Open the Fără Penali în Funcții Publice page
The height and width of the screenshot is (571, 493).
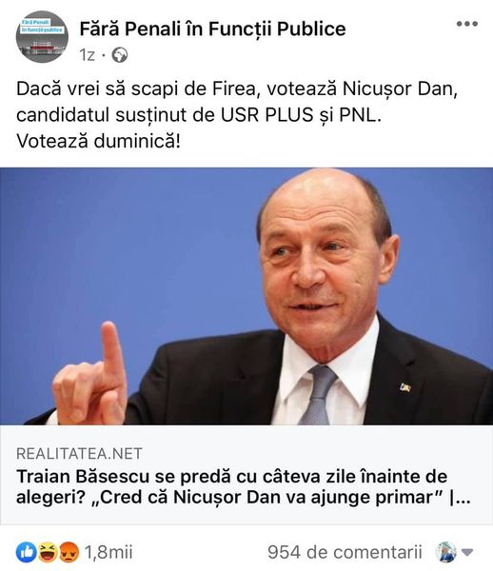point(212,29)
